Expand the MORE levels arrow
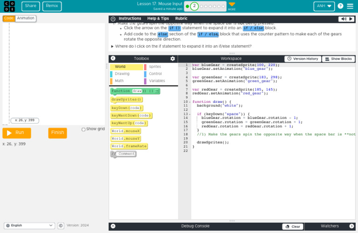Viewport: 358px width, 233px height. (232, 5)
